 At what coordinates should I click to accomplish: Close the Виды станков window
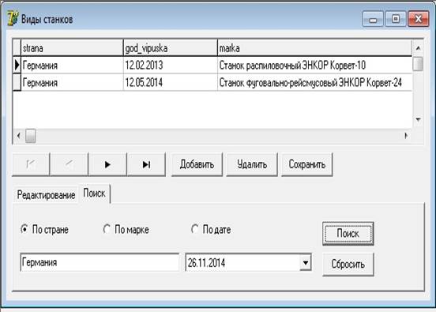(x=418, y=19)
